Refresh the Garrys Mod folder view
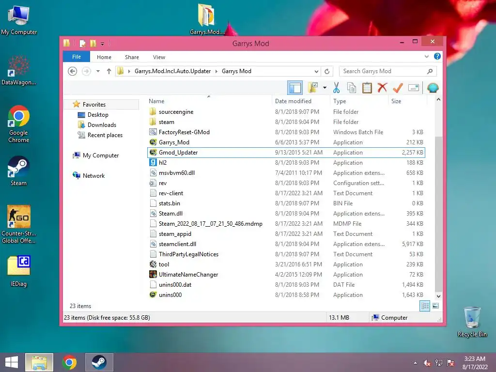This screenshot has width=496, height=372. click(x=327, y=71)
